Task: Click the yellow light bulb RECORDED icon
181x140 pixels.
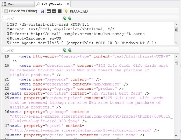Action: click(x=66, y=11)
